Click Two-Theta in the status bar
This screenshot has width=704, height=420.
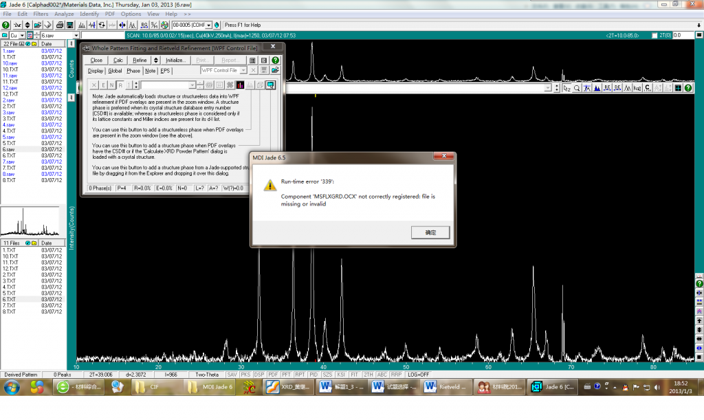207,375
